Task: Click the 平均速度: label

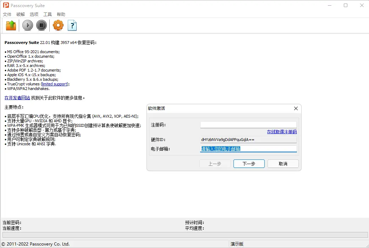Action: [194, 228]
